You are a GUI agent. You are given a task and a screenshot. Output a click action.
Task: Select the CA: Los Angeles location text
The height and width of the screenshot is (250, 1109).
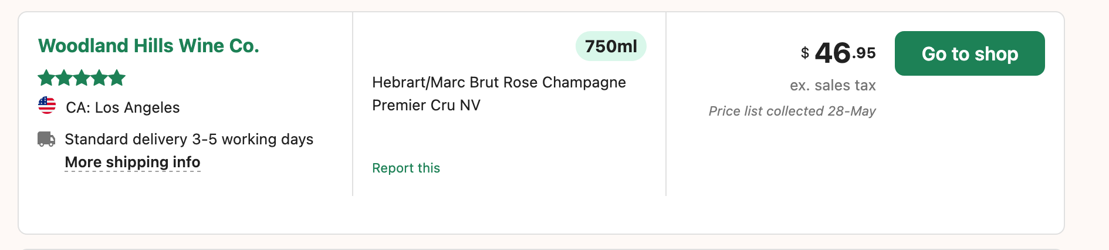click(123, 108)
